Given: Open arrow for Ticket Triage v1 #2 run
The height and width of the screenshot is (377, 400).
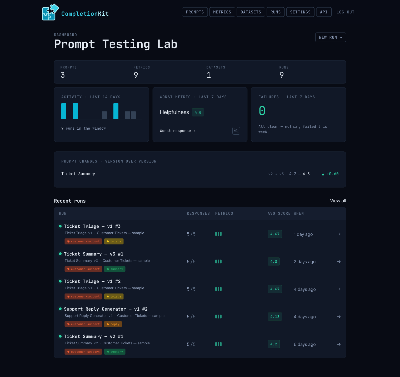Looking at the screenshot, I should 339,289.
